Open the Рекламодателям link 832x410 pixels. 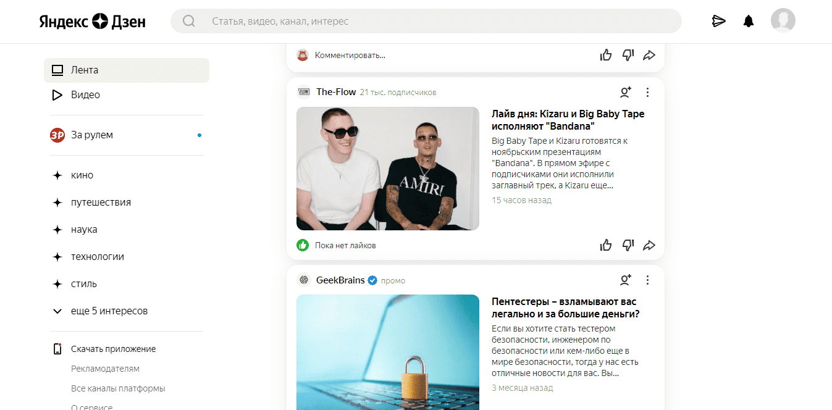tap(105, 369)
